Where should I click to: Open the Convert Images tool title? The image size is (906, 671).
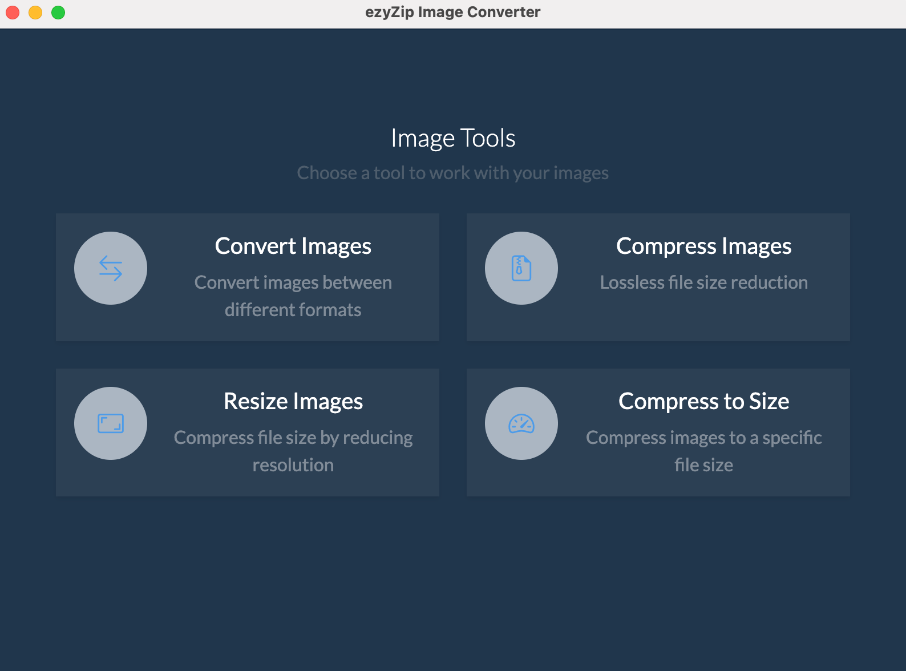[293, 246]
